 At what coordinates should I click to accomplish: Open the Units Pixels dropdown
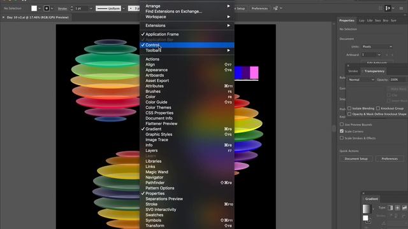[377, 46]
